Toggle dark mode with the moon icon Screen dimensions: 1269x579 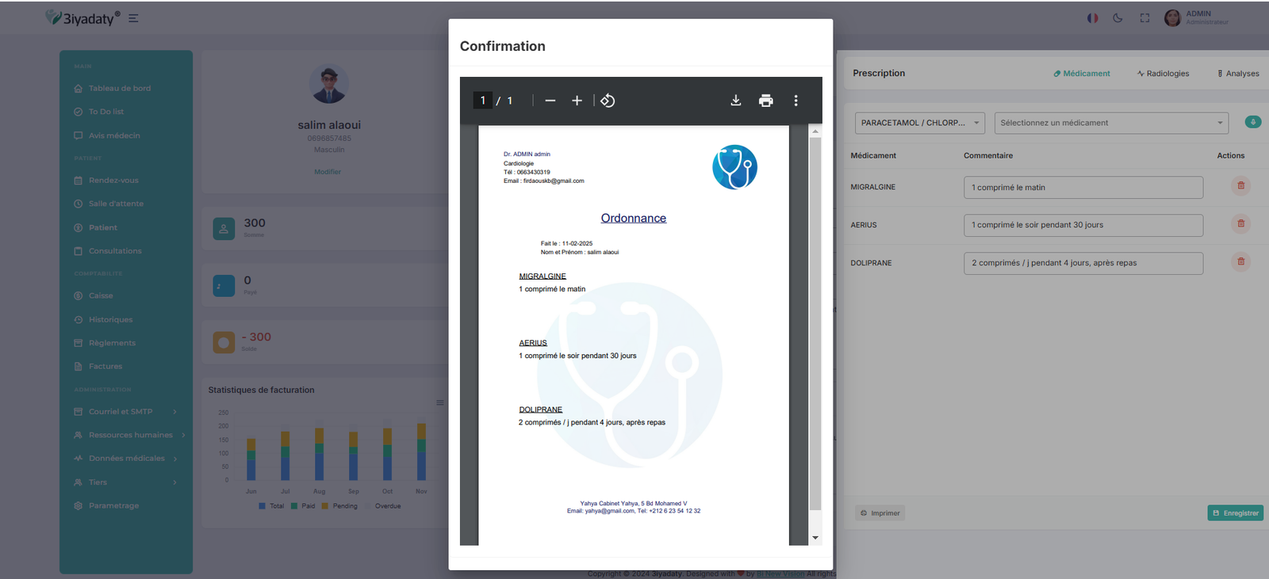(1118, 18)
